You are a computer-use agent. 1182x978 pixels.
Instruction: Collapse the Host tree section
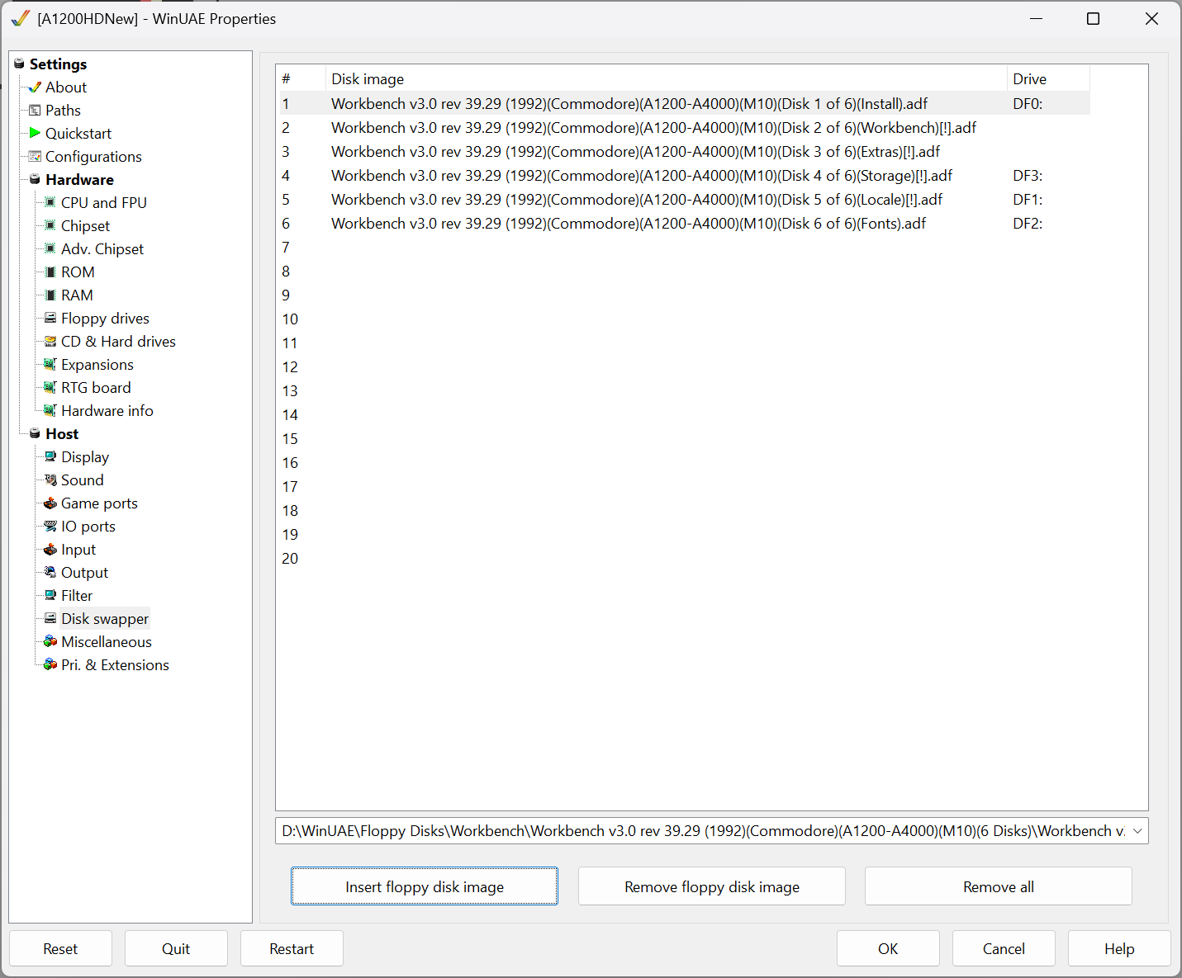point(35,433)
